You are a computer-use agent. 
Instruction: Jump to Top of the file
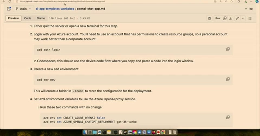coord(249,9)
